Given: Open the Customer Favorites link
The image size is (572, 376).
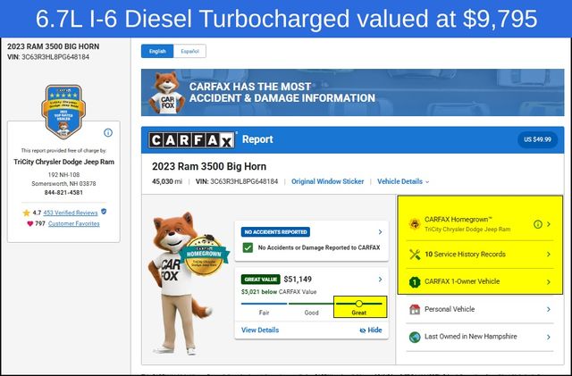Looking at the screenshot, I should (x=73, y=223).
